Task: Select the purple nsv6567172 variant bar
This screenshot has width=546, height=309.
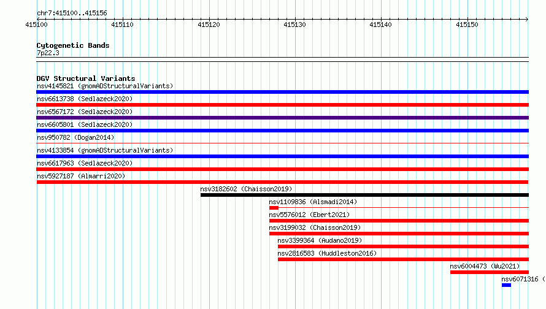Action: (x=282, y=118)
